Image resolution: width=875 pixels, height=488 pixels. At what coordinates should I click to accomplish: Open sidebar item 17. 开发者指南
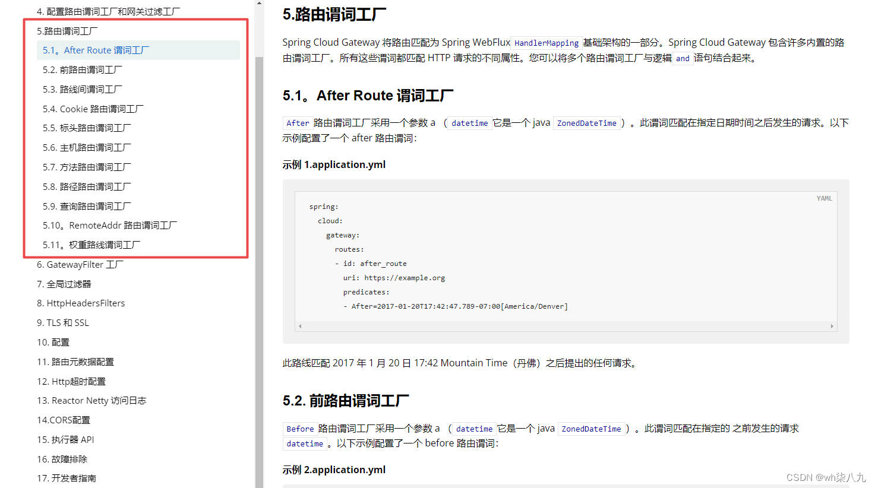(x=66, y=479)
